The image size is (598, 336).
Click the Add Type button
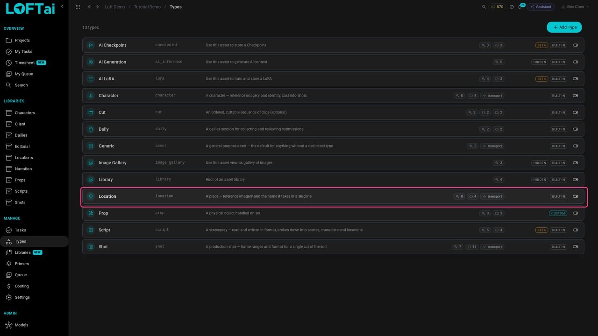564,28
